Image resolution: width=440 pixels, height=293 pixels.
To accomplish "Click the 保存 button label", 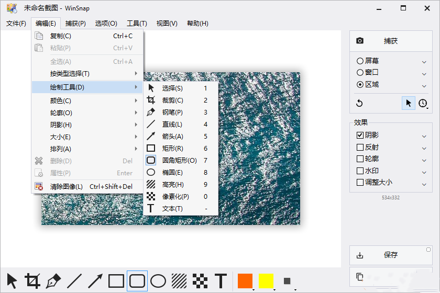I will coord(391,255).
